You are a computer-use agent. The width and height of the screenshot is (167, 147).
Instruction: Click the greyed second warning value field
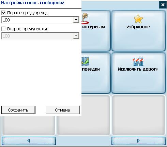(x=40, y=36)
